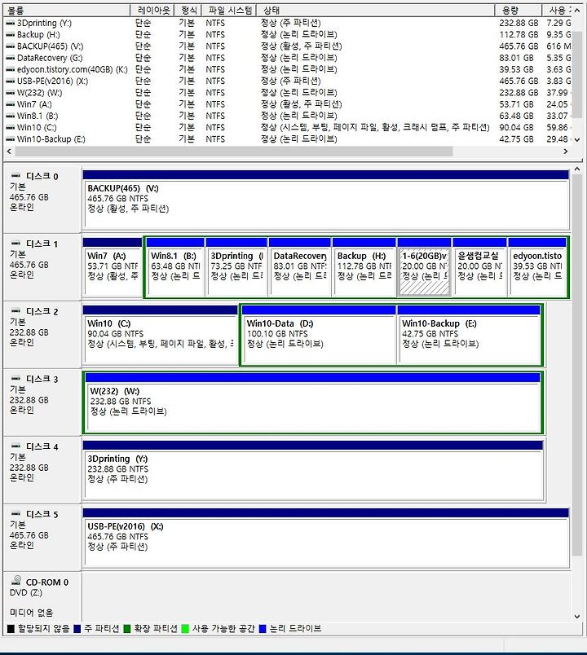The width and height of the screenshot is (587, 655).
Task: Click the blue 논리 드라이브 legend swatch
Action: [x=263, y=629]
